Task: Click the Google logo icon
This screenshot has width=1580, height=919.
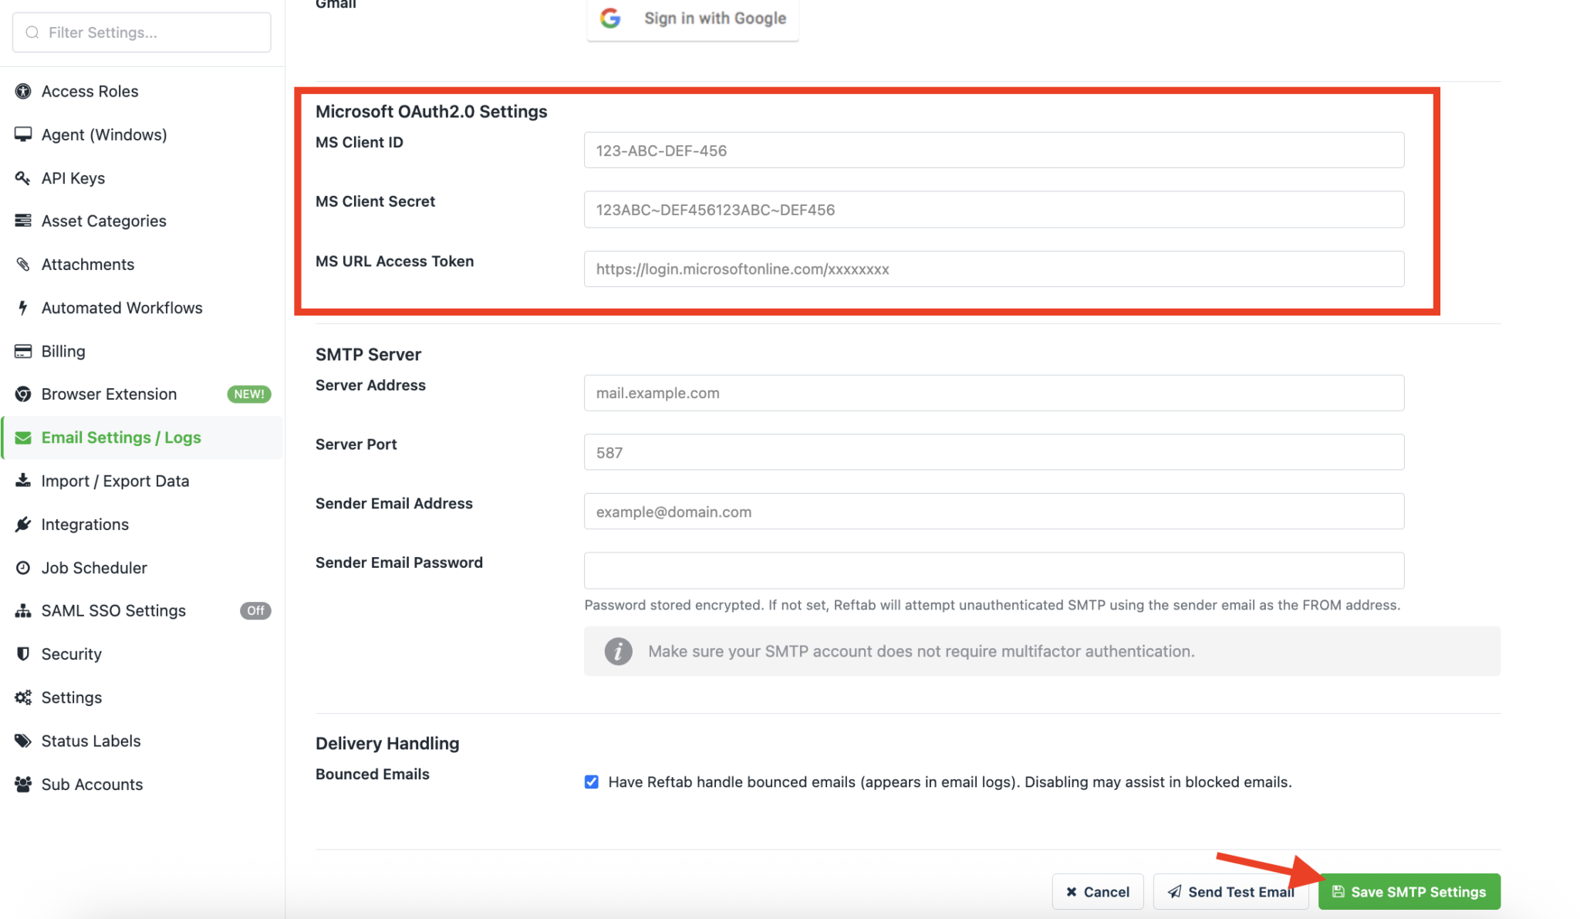Action: 610,18
